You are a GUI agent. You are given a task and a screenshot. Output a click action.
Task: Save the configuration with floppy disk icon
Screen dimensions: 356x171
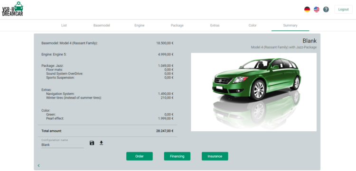(92, 143)
